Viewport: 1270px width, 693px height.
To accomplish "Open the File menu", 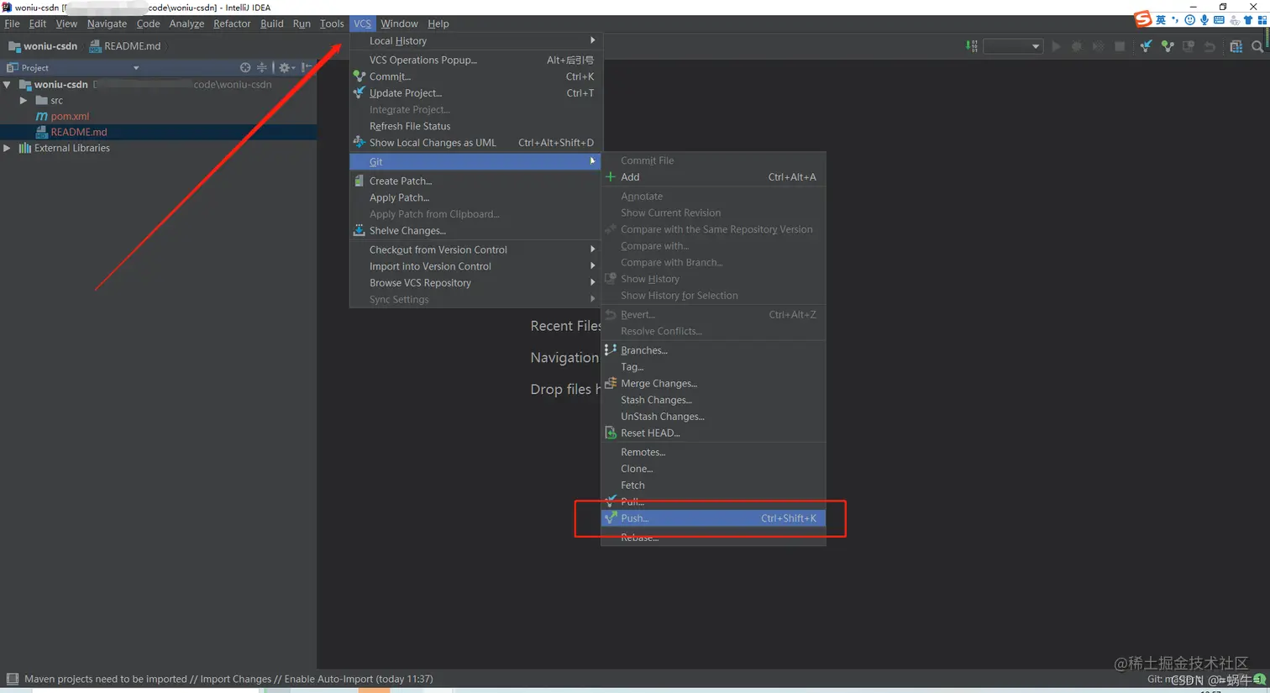I will (x=12, y=24).
